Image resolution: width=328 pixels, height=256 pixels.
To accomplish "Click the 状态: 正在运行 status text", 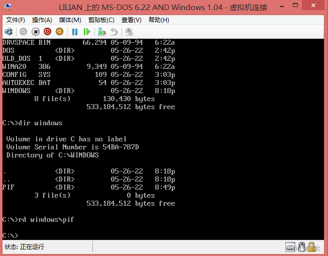I will (24, 247).
